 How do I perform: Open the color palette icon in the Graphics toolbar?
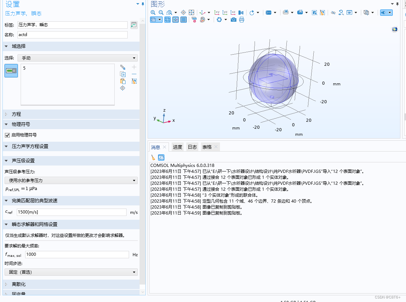click(203, 20)
